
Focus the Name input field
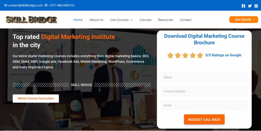pyautogui.click(x=204, y=77)
